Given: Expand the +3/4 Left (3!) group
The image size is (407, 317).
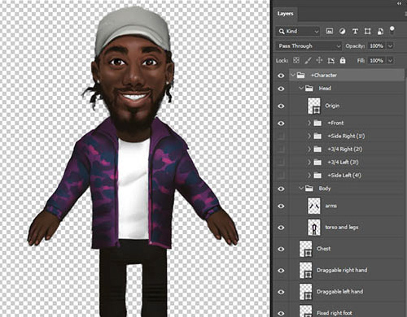Looking at the screenshot, I should click(309, 163).
